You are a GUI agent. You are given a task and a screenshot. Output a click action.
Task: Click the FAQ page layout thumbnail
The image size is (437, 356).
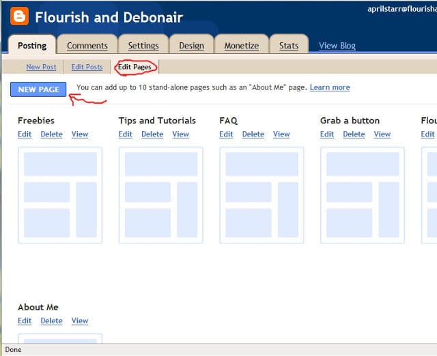pyautogui.click(x=262, y=195)
